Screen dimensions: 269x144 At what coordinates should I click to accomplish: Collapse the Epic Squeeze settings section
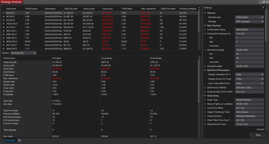205,26
